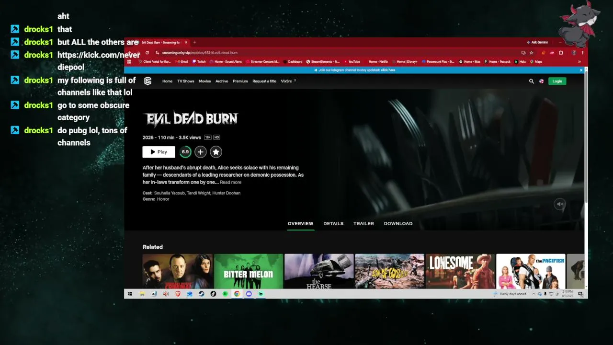Open the StreamingUnity logo home link
Viewport: 613px width, 345px height.
point(148,81)
